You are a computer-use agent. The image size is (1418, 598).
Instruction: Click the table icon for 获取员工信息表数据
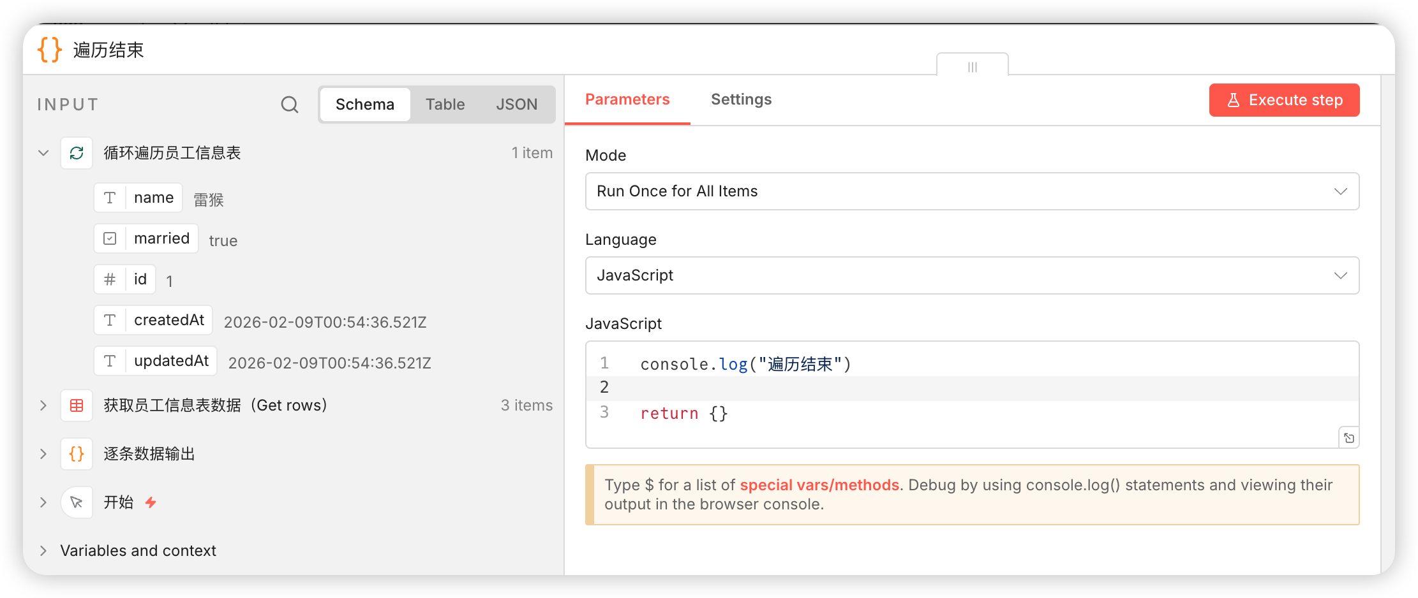(77, 405)
